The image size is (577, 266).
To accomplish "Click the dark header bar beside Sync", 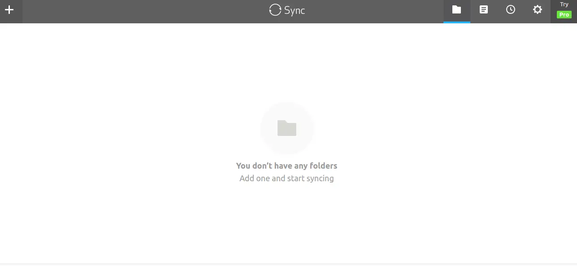I will (x=143, y=11).
